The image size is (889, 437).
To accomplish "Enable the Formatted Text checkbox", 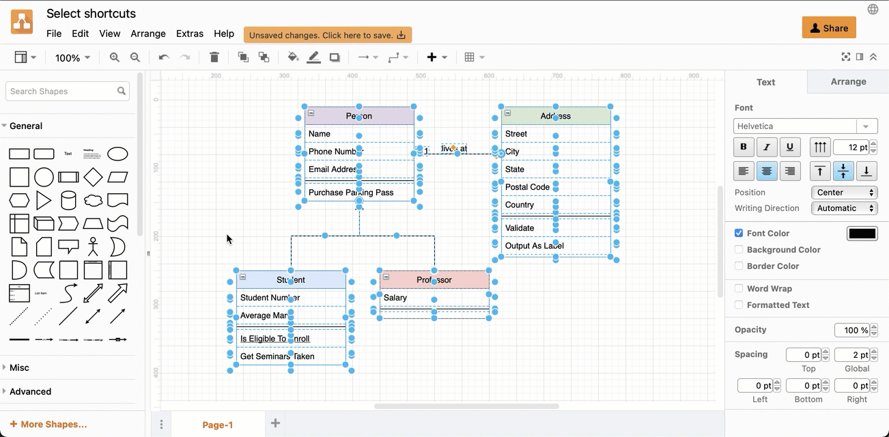I will tap(738, 305).
